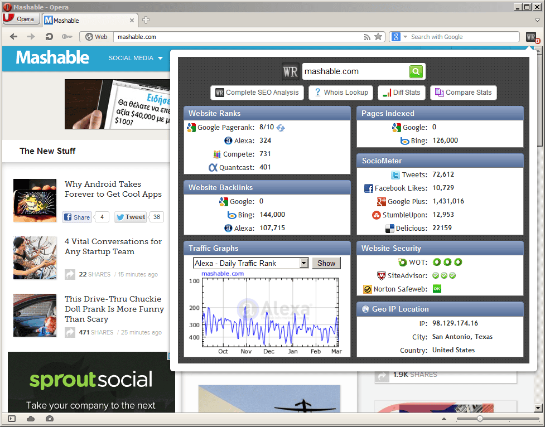The width and height of the screenshot is (545, 427).
Task: Click the Search with Google field
Action: tap(464, 37)
